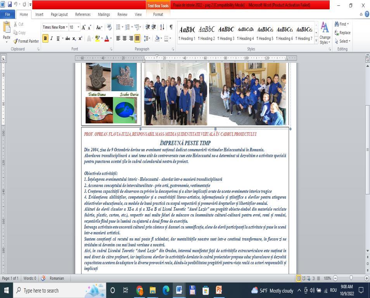Click the Replace button
The image size is (370, 298).
[342, 33]
